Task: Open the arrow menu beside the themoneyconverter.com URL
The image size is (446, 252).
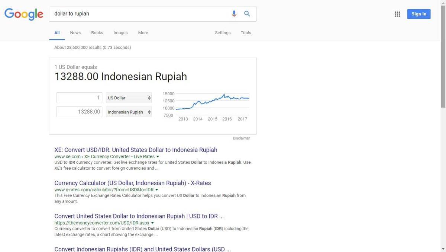Action: pos(152,223)
